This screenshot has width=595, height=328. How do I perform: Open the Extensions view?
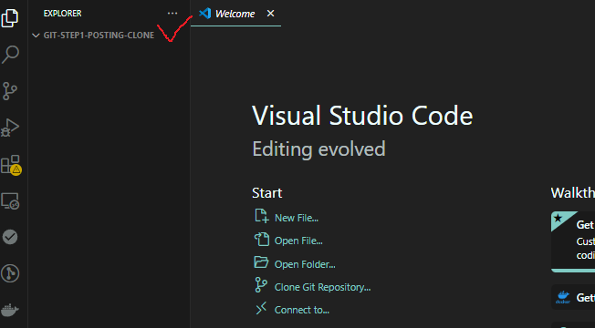pyautogui.click(x=11, y=164)
